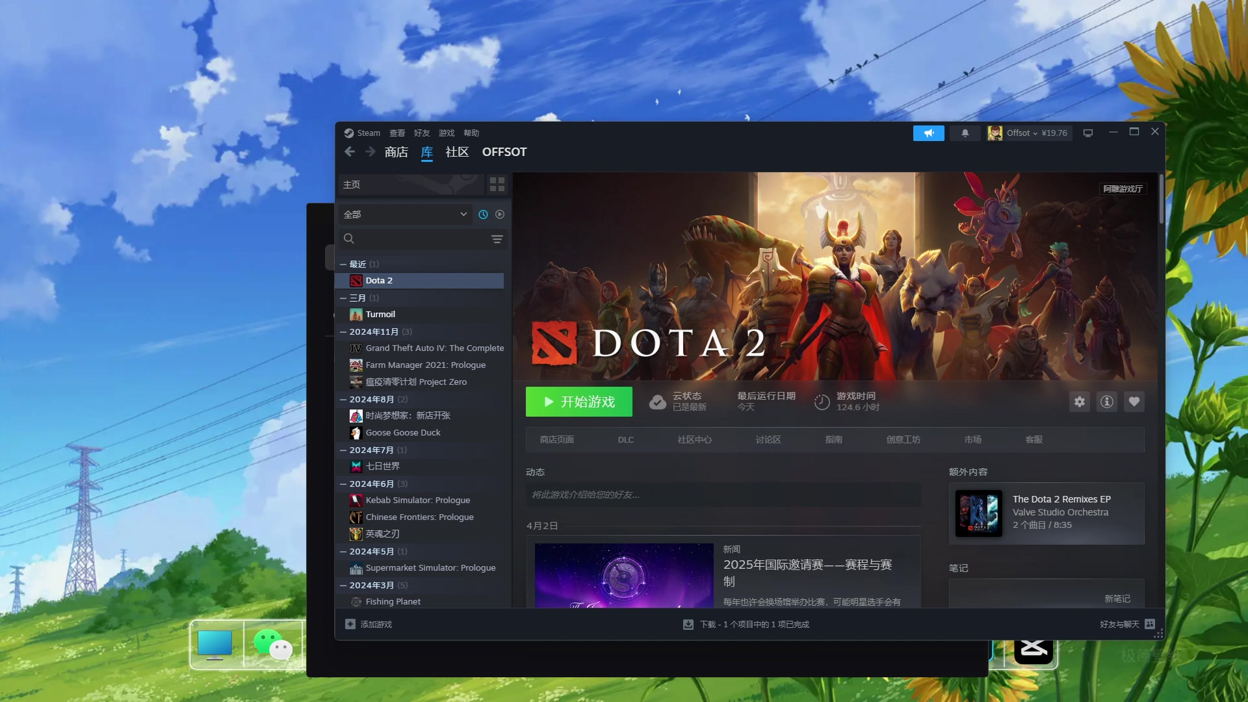The height and width of the screenshot is (702, 1248).
Task: Open the DLC link
Action: 626,440
